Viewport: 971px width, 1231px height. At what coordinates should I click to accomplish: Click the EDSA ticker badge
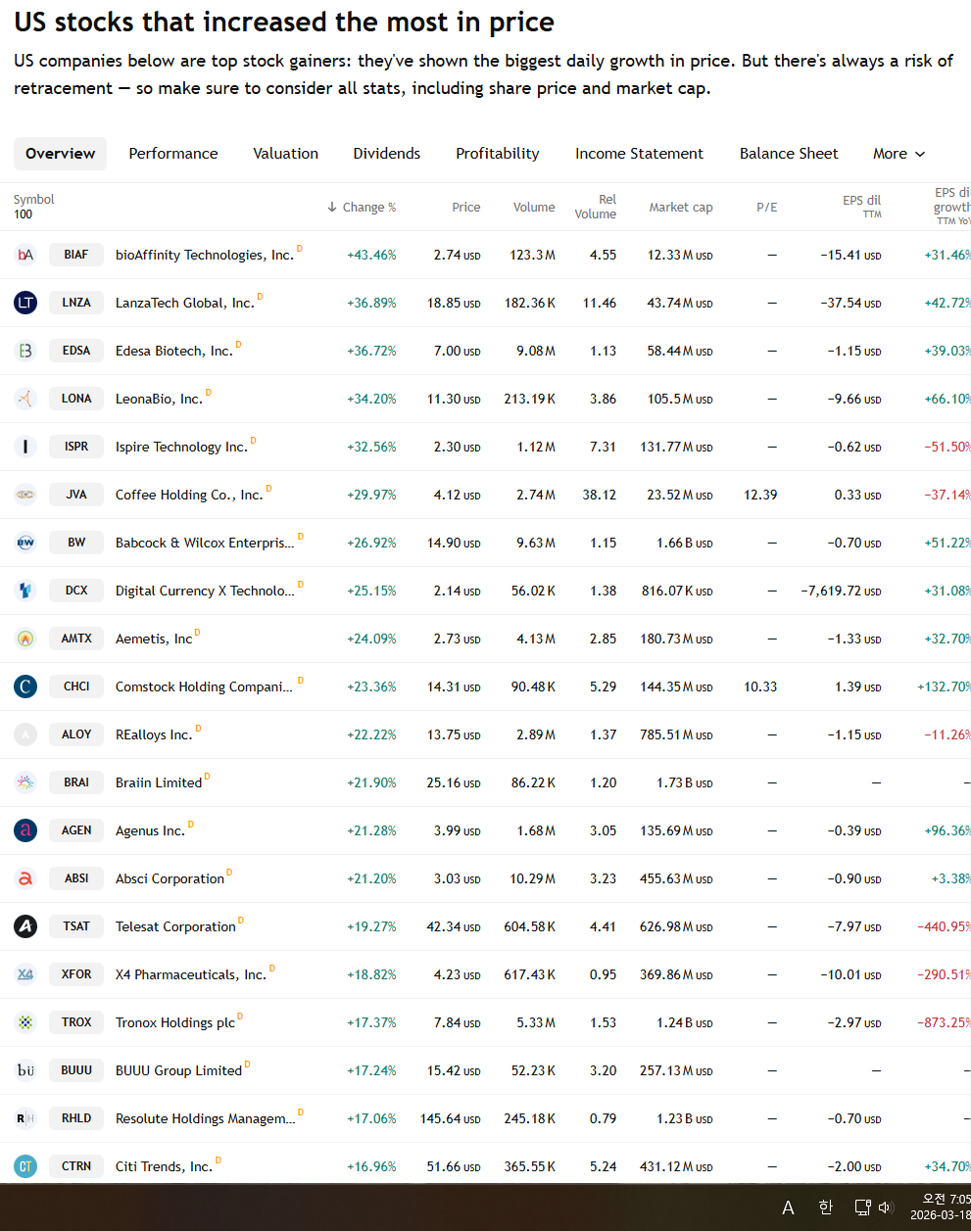click(x=76, y=351)
